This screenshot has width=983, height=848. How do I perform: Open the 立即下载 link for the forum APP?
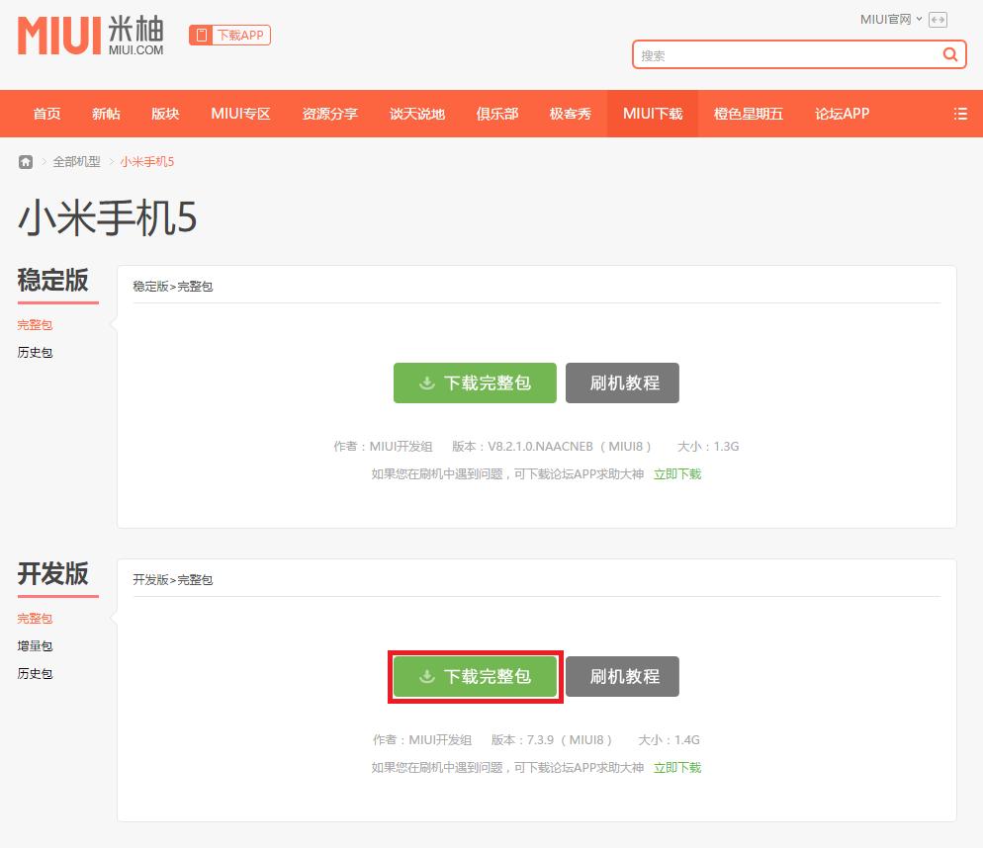point(676,473)
